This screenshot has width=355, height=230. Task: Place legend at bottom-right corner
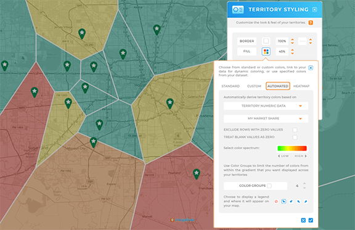[284, 202]
